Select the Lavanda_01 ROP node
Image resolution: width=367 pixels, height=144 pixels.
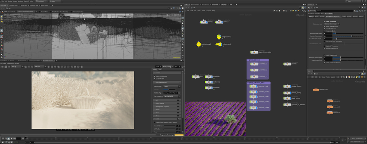[x=330, y=101]
